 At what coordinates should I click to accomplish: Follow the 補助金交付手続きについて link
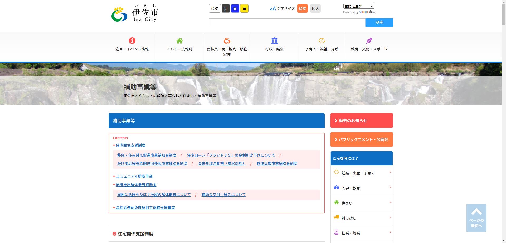tap(223, 194)
